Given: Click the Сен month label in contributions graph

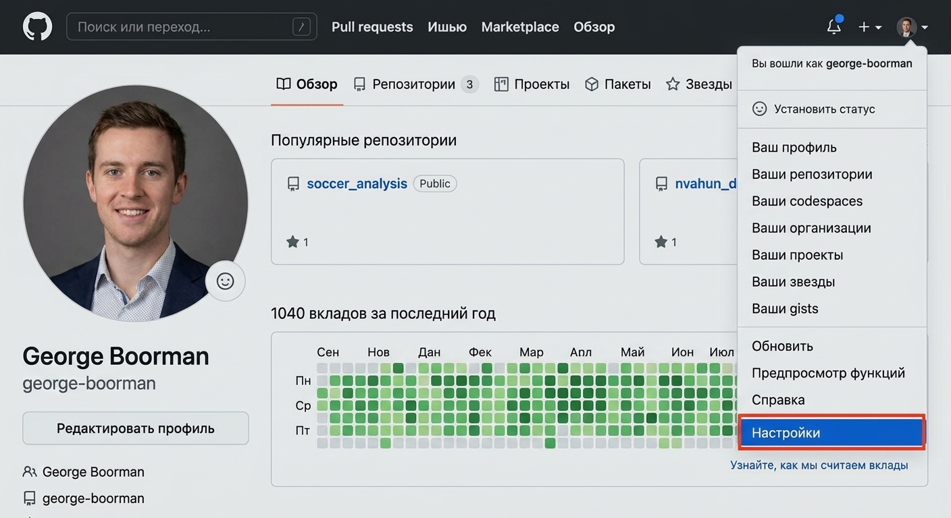Looking at the screenshot, I should 328,352.
